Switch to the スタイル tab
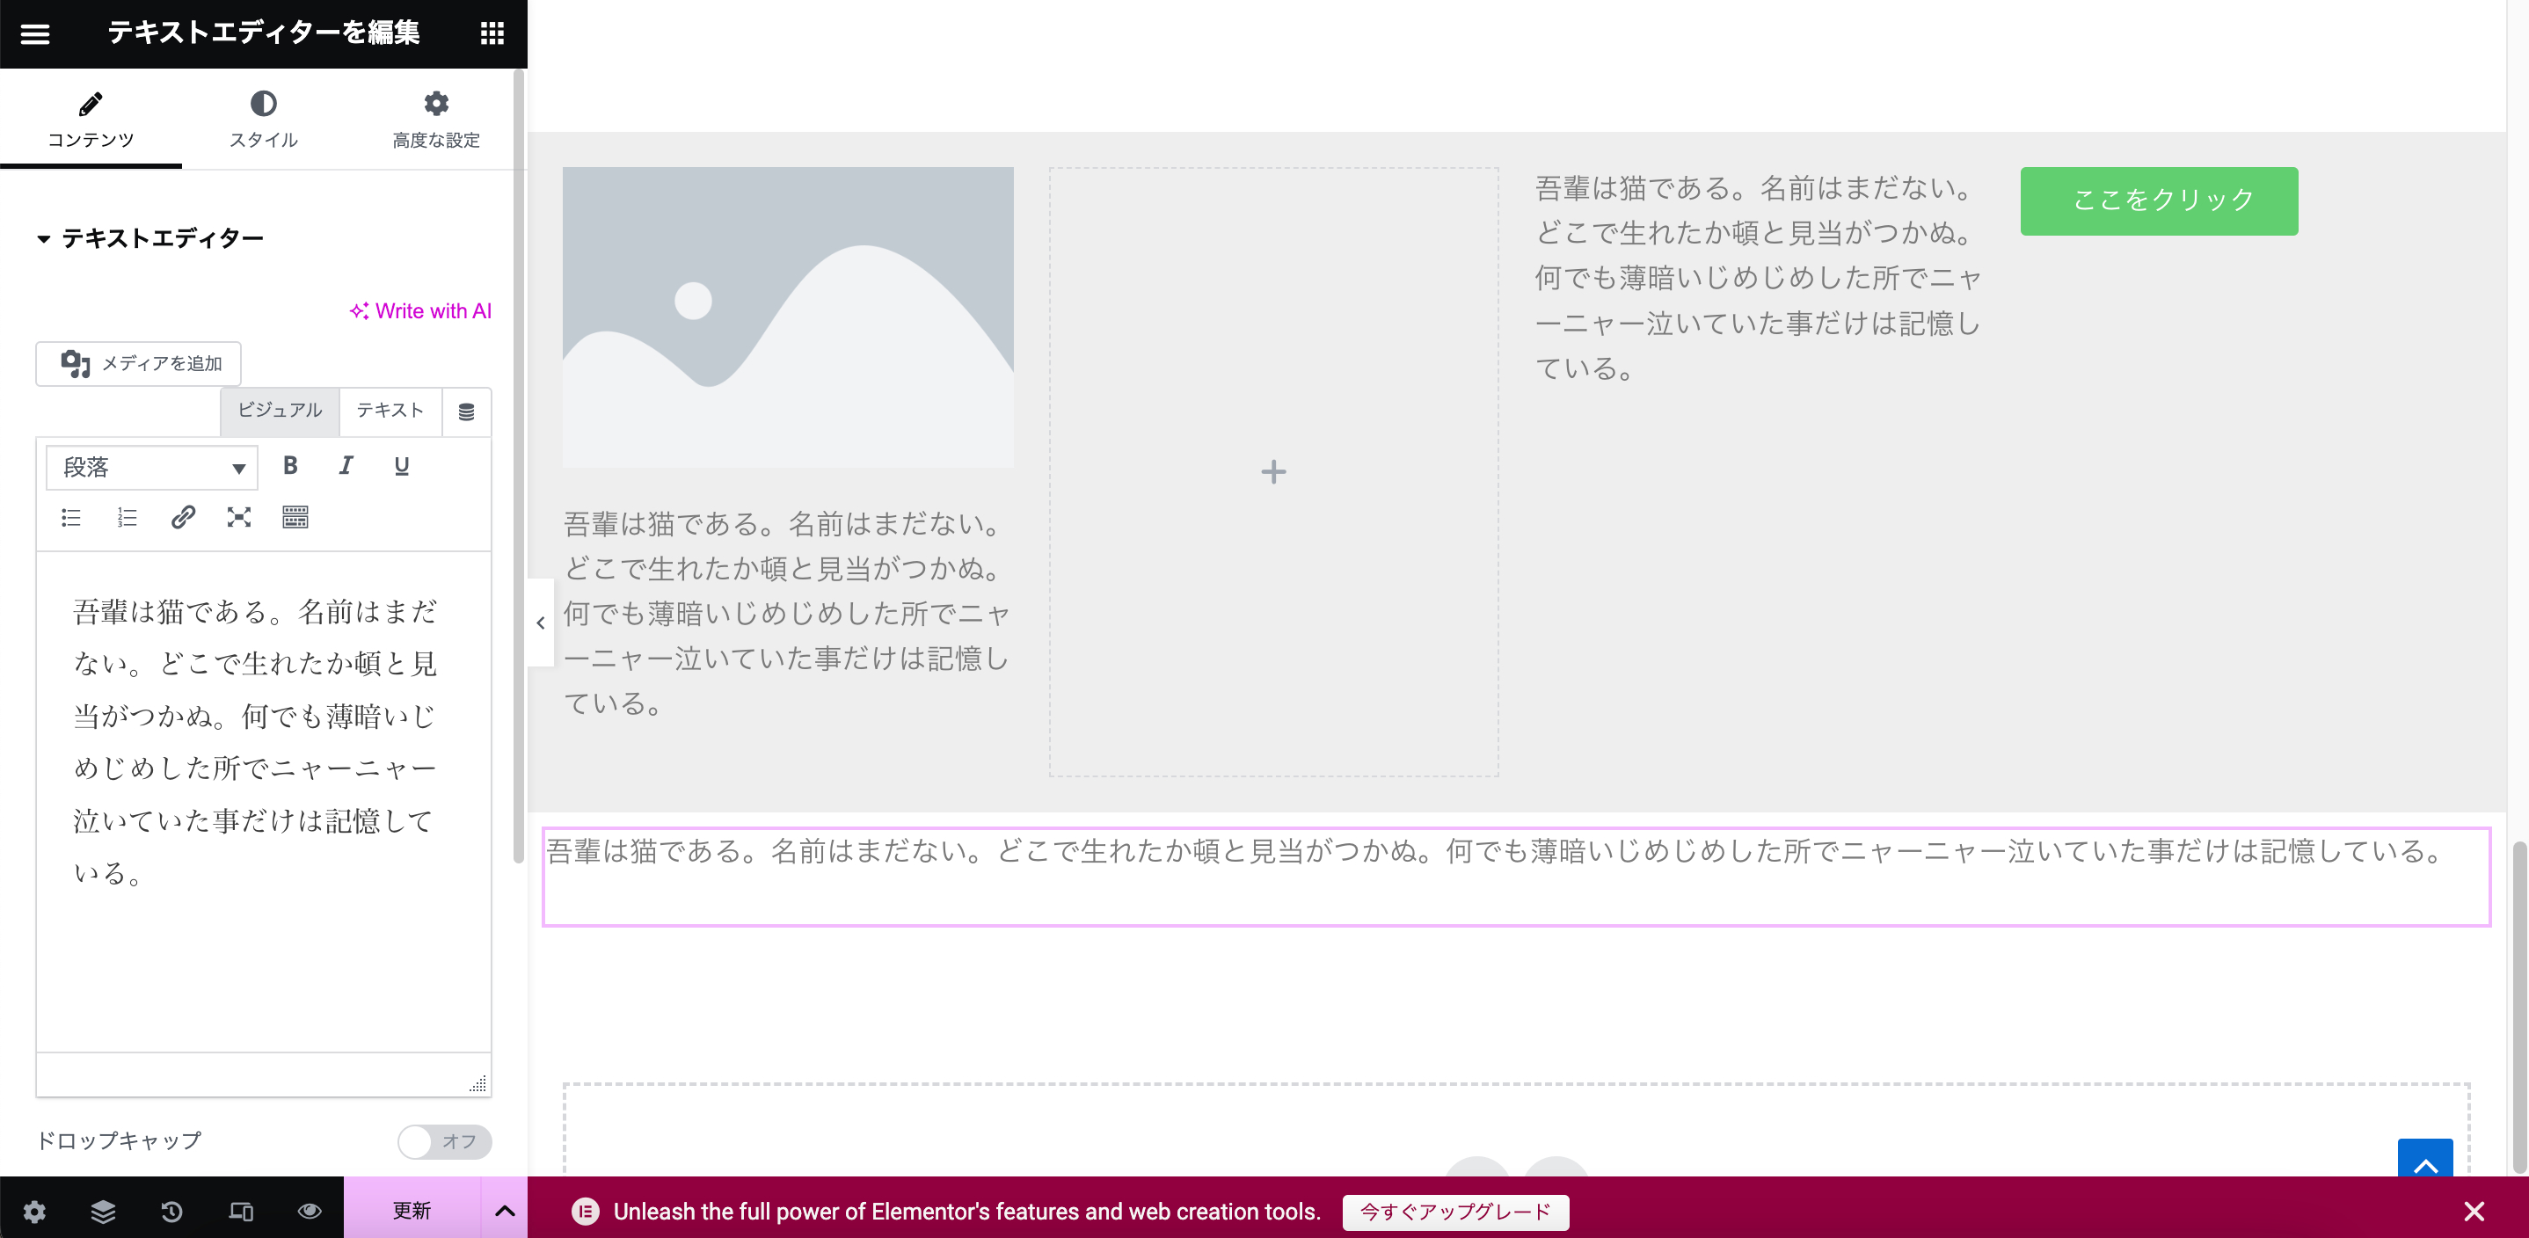Image resolution: width=2529 pixels, height=1238 pixels. (x=263, y=118)
